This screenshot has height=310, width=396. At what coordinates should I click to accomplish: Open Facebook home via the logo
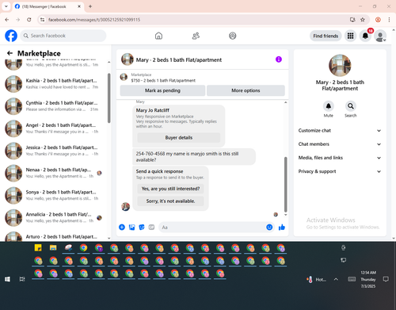pyautogui.click(x=11, y=36)
